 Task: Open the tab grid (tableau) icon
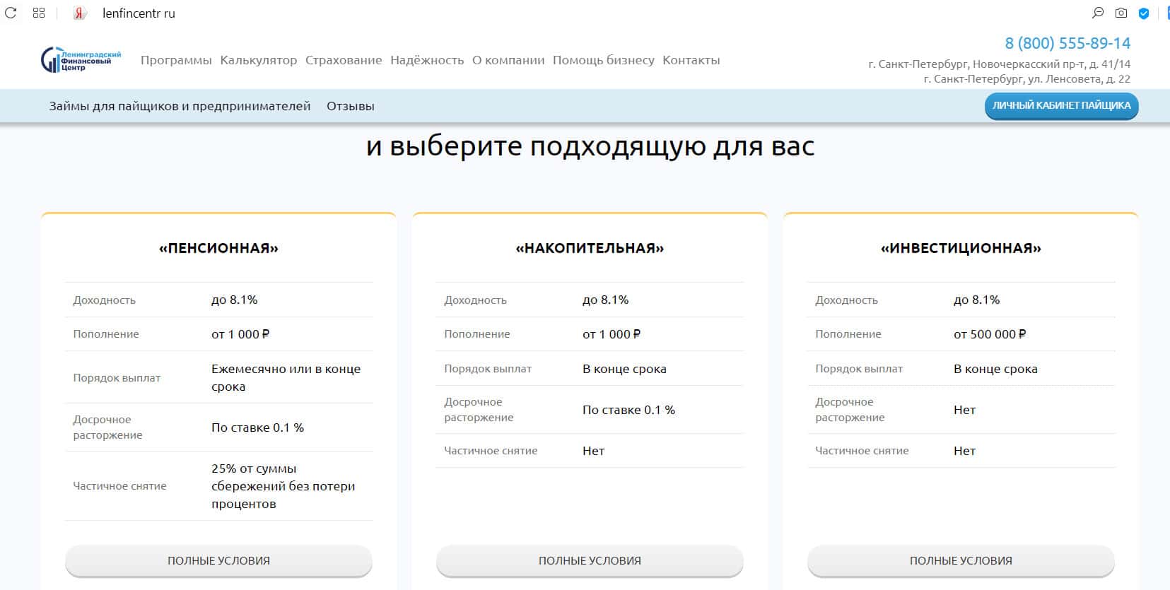coord(39,13)
